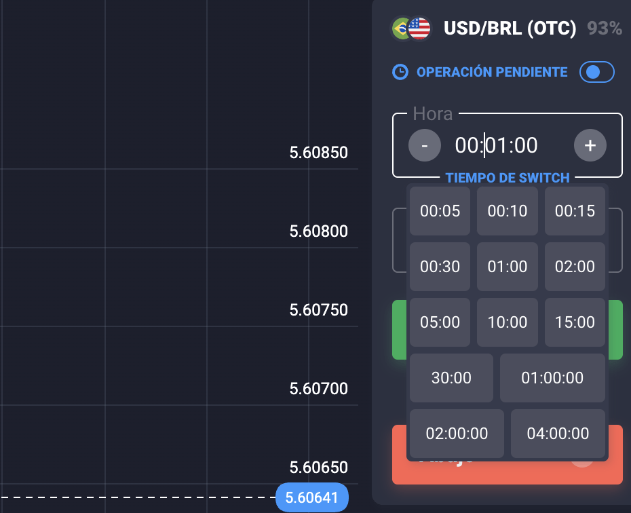Choose the 00:10 time preset
Screen dimensions: 631x513
(x=507, y=211)
